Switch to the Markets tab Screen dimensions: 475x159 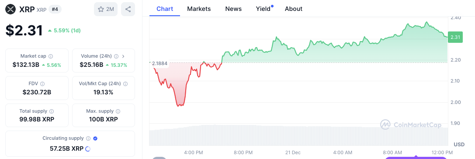[x=199, y=9]
